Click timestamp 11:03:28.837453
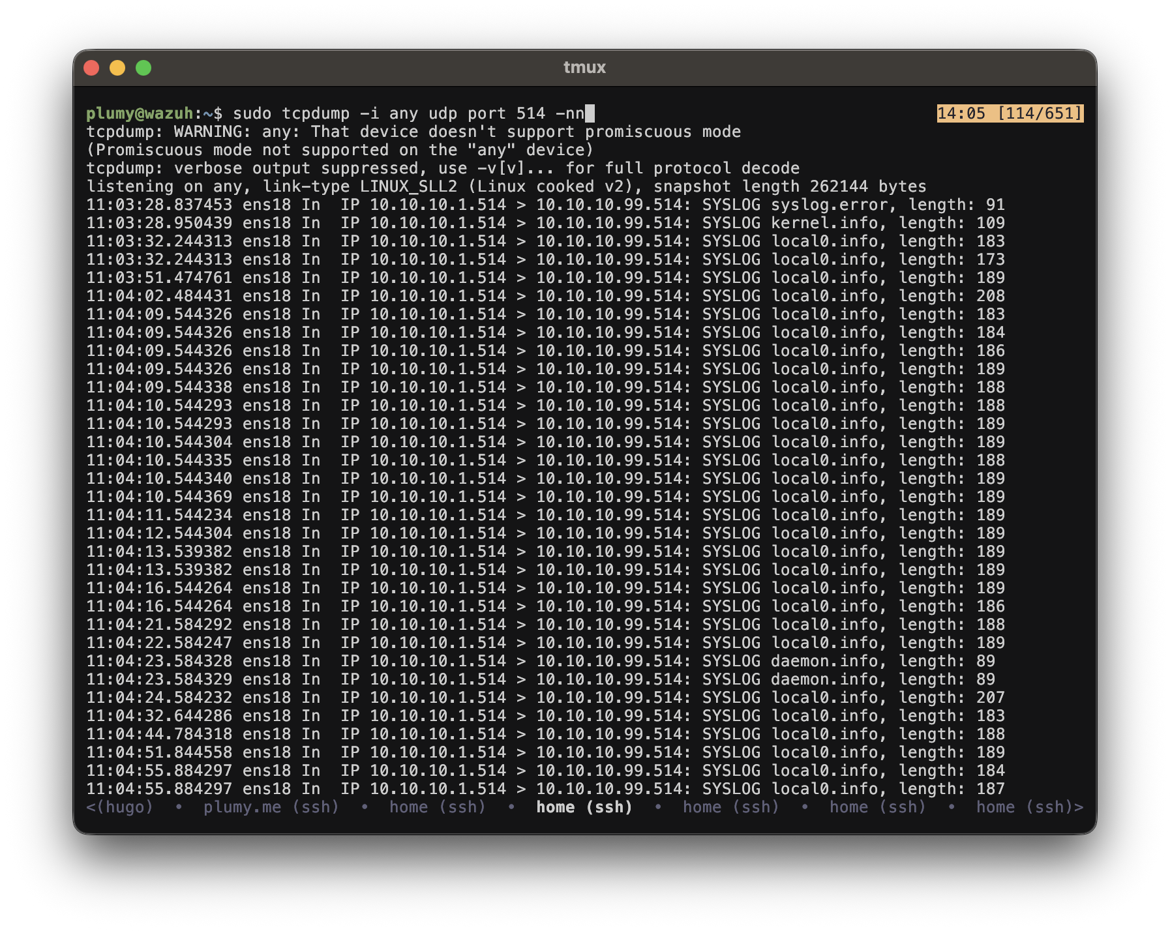The image size is (1170, 931). tap(159, 205)
